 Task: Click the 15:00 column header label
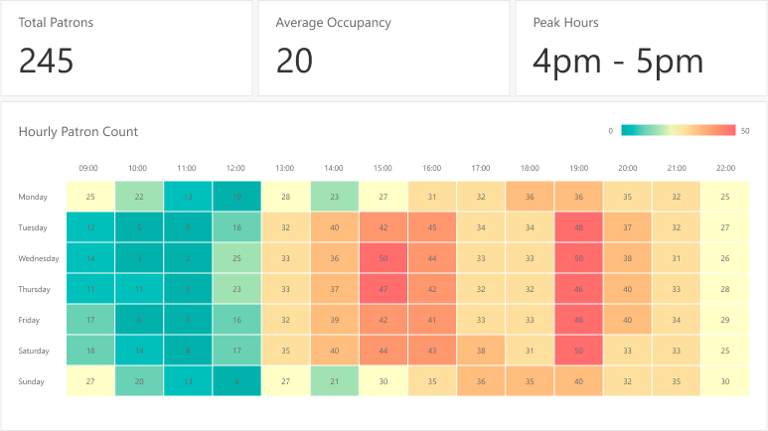pos(384,168)
